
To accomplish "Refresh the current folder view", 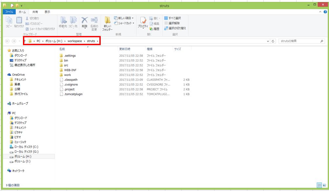I will tap(273, 41).
